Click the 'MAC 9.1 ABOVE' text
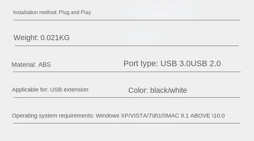Screen dimensions: 254x141 189,116
